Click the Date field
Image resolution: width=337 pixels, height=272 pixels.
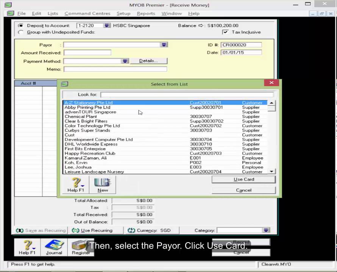point(241,53)
